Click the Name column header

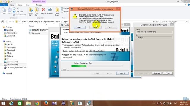31,26
